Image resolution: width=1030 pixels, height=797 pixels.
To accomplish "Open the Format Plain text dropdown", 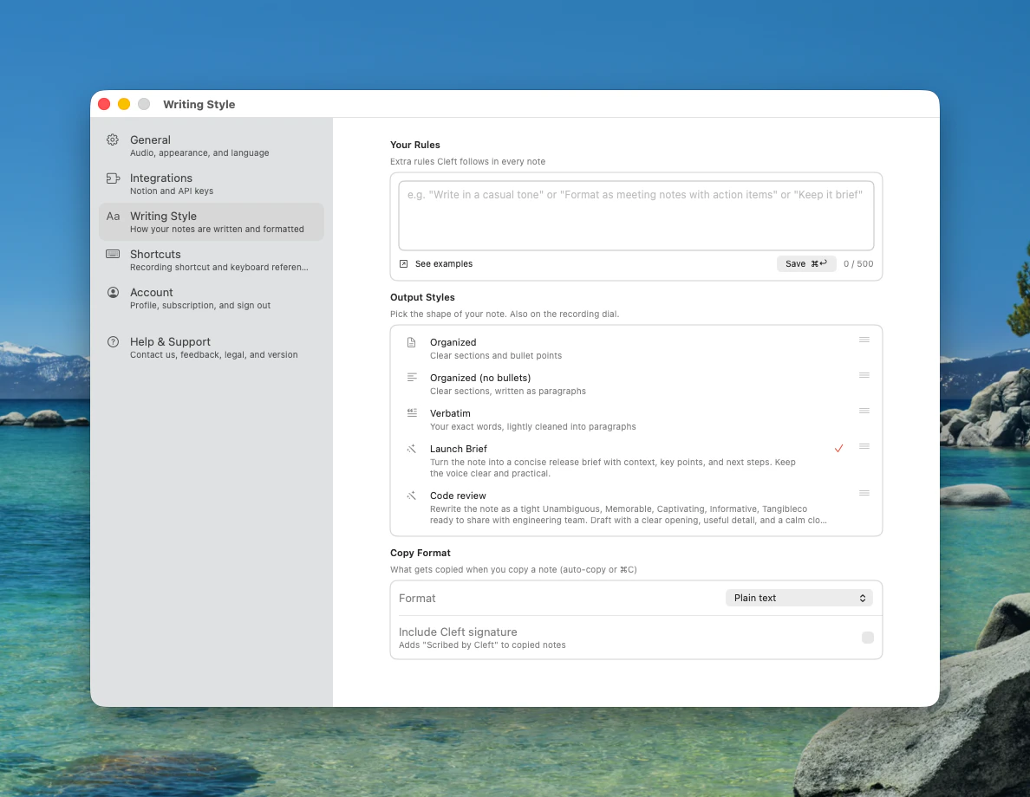I will point(799,598).
